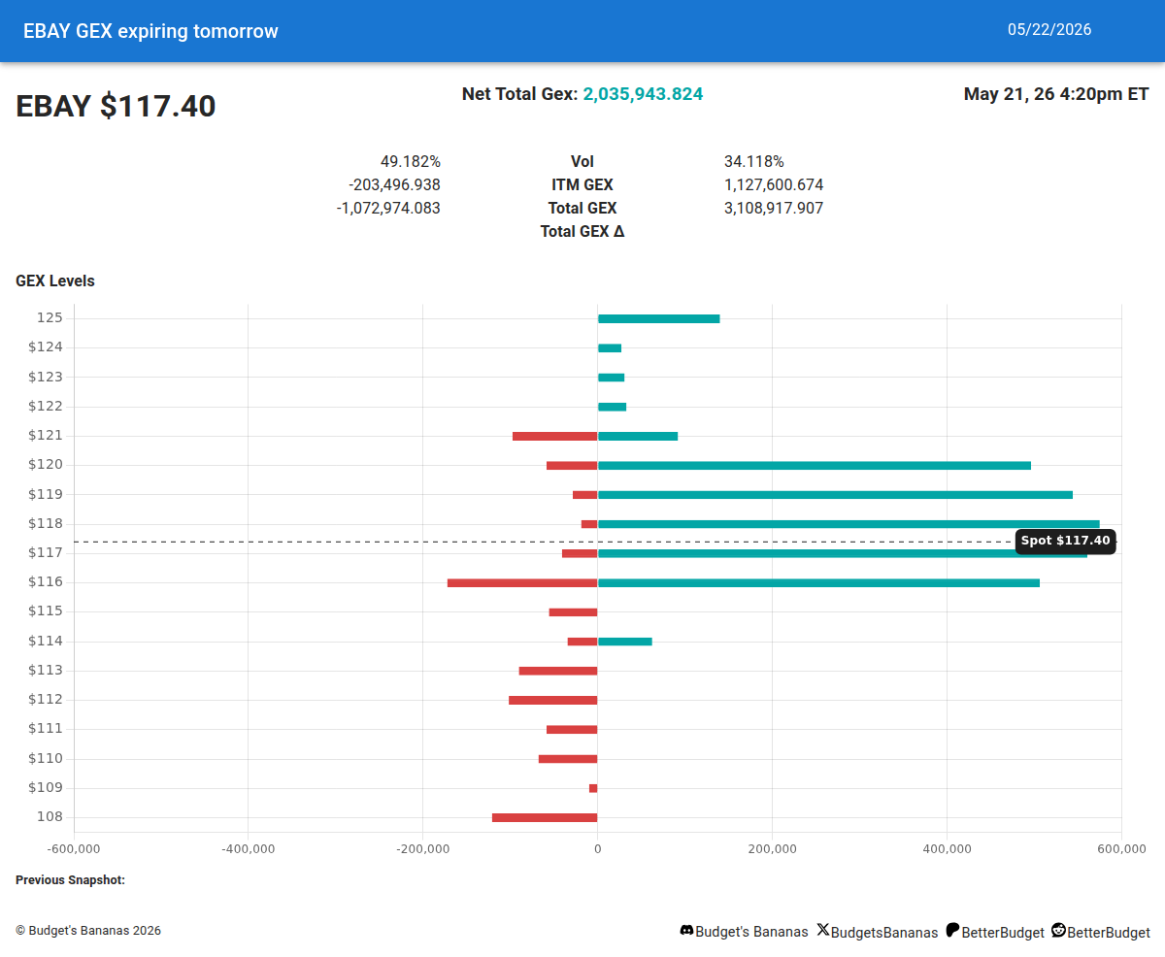
Task: Click the red bar at $112 strike
Action: [x=552, y=701]
